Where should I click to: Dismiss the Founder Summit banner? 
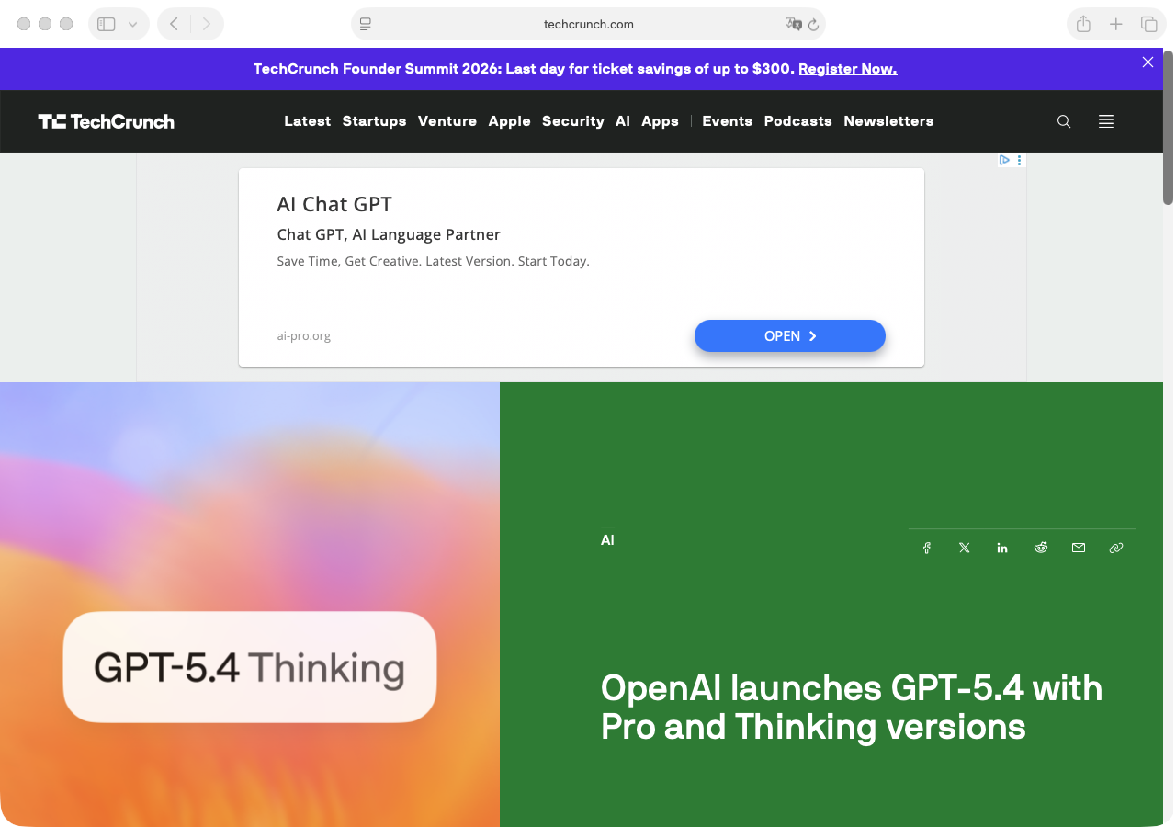pos(1147,62)
